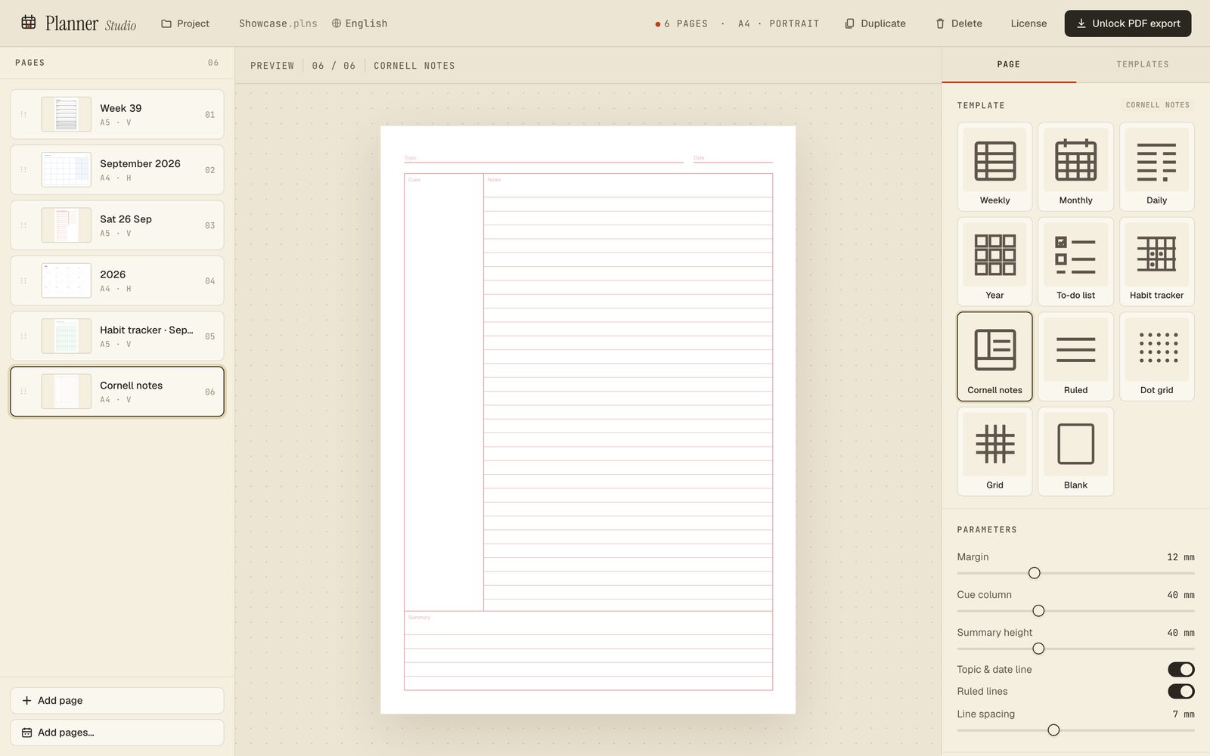
Task: Select the Monthly template icon
Action: point(1075,167)
